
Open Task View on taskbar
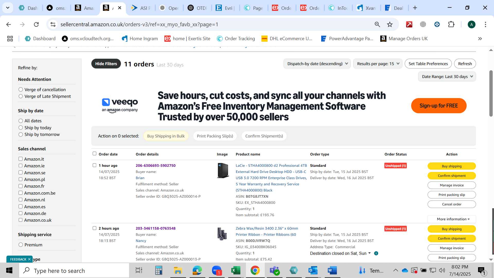(139, 271)
